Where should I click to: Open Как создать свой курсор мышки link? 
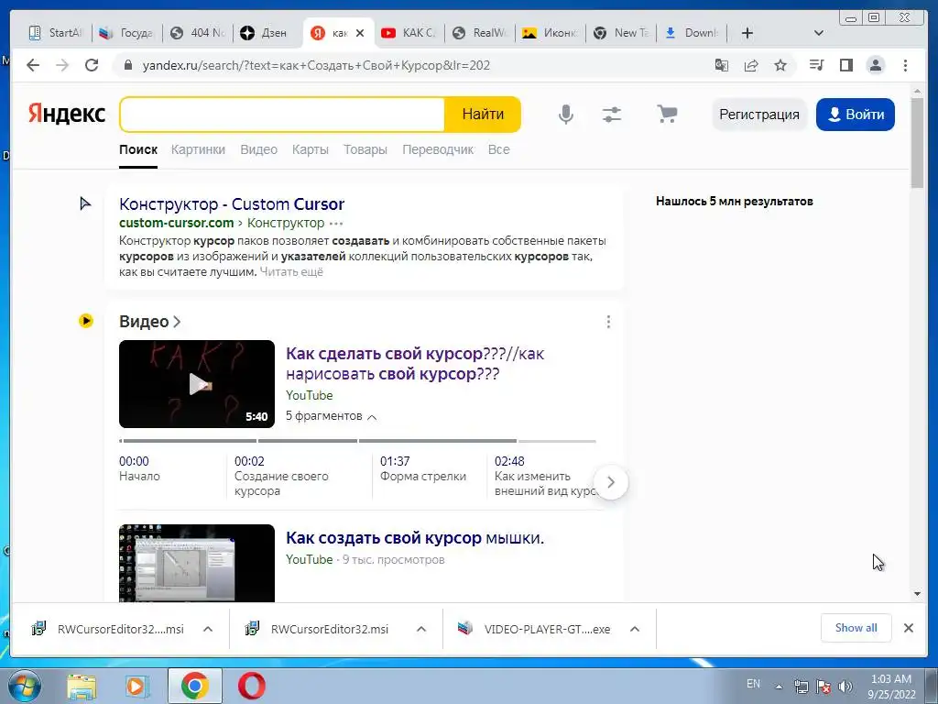415,538
